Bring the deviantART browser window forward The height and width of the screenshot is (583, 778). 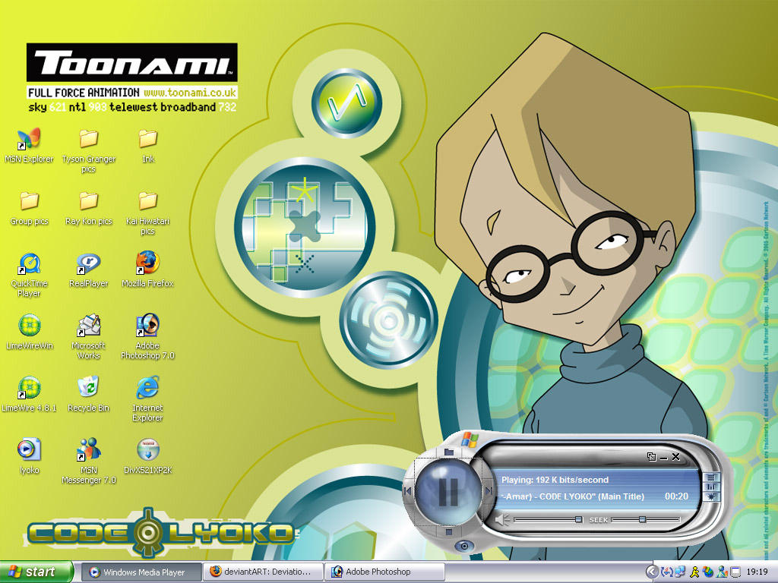(262, 572)
